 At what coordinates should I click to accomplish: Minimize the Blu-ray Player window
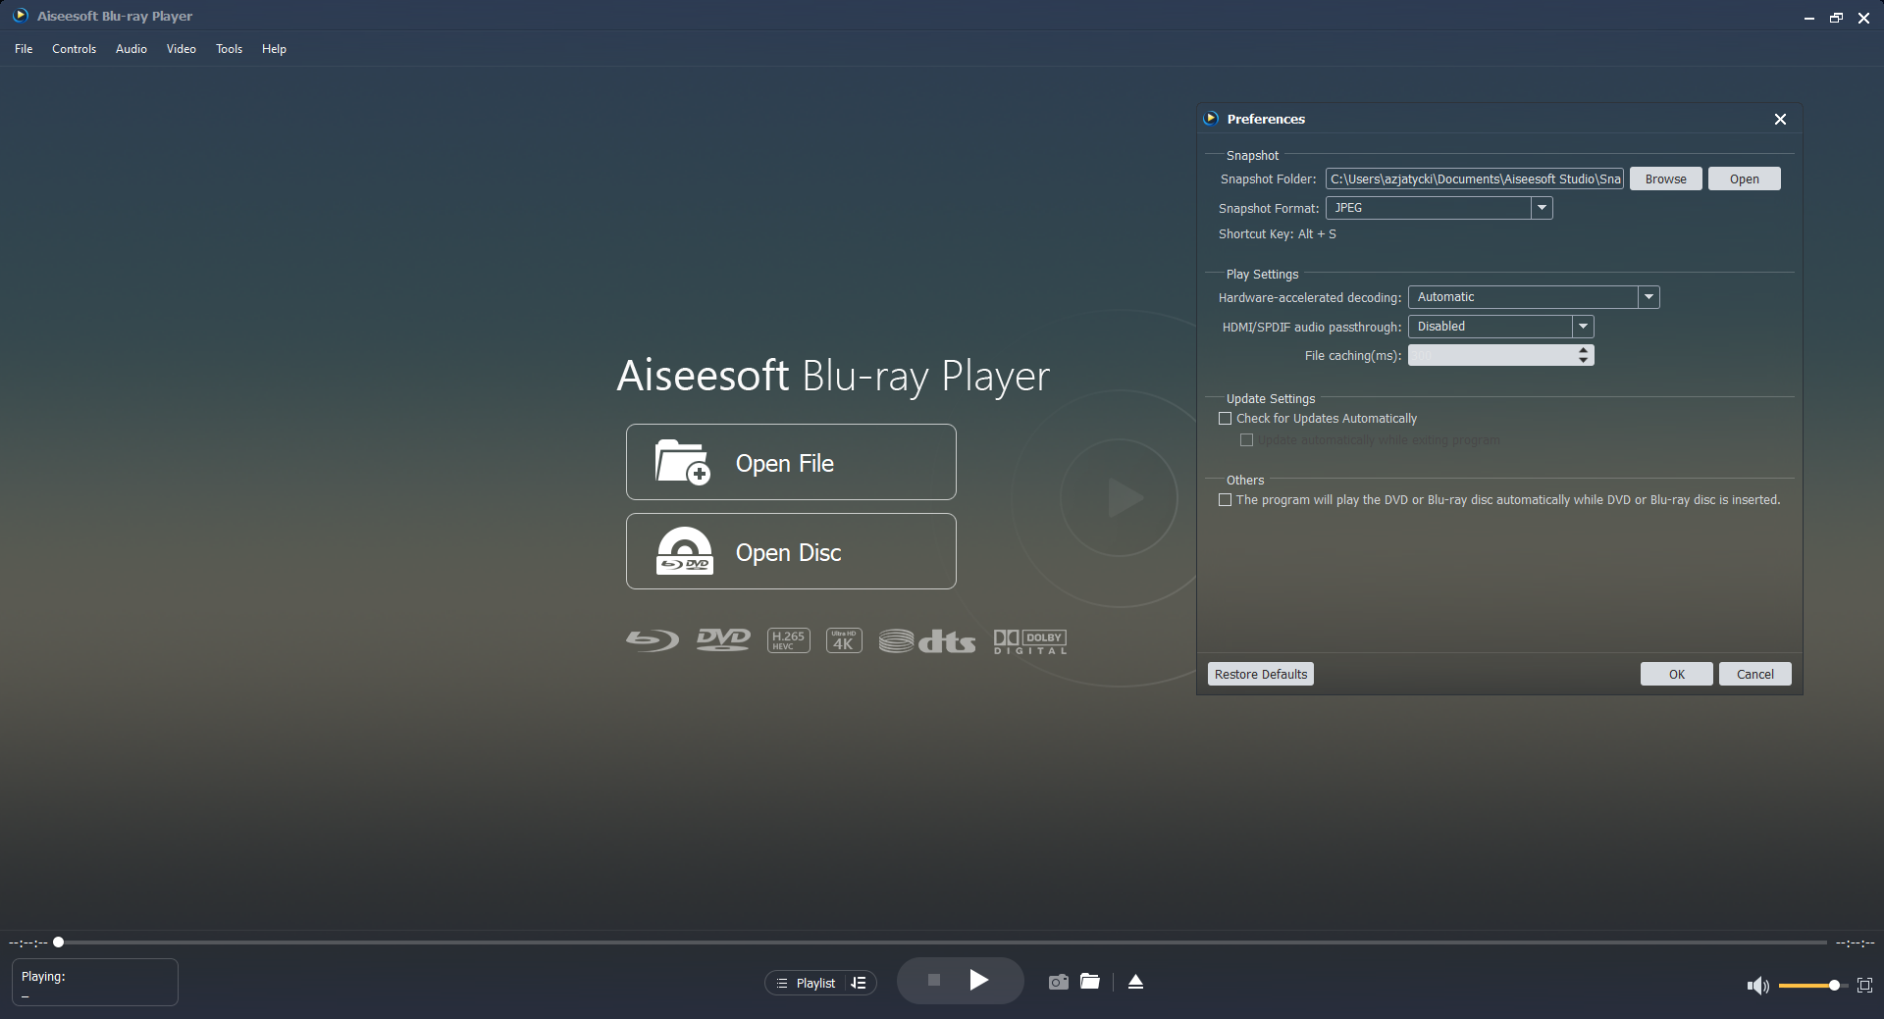1808,18
